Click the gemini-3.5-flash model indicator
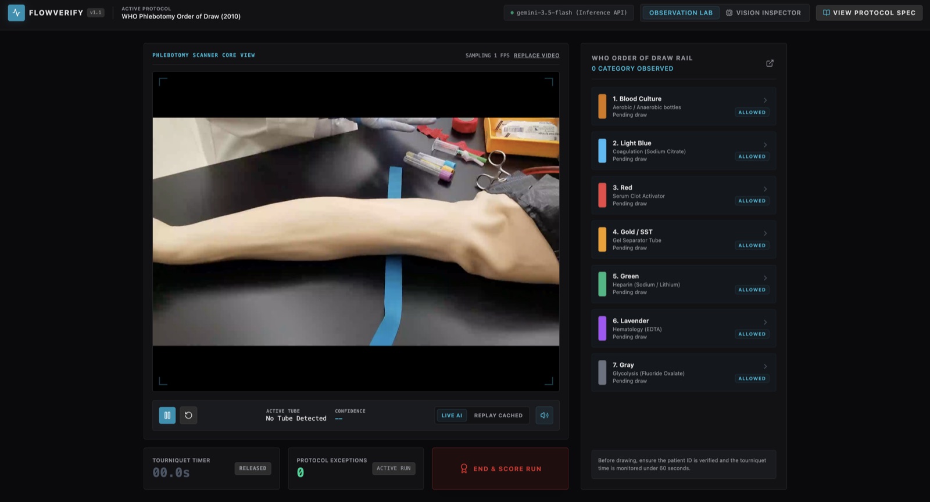 click(568, 13)
